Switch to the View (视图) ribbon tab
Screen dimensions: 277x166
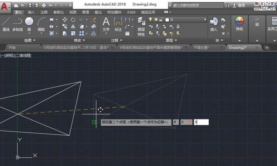pos(73,12)
